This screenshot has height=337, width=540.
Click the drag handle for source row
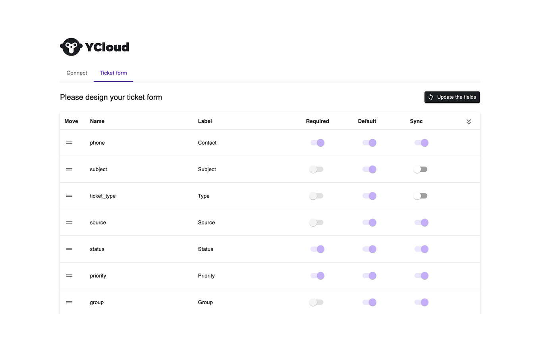click(69, 222)
